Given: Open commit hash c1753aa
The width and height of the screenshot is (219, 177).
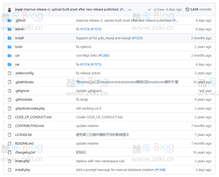Looking at the screenshot, I should (159, 9).
